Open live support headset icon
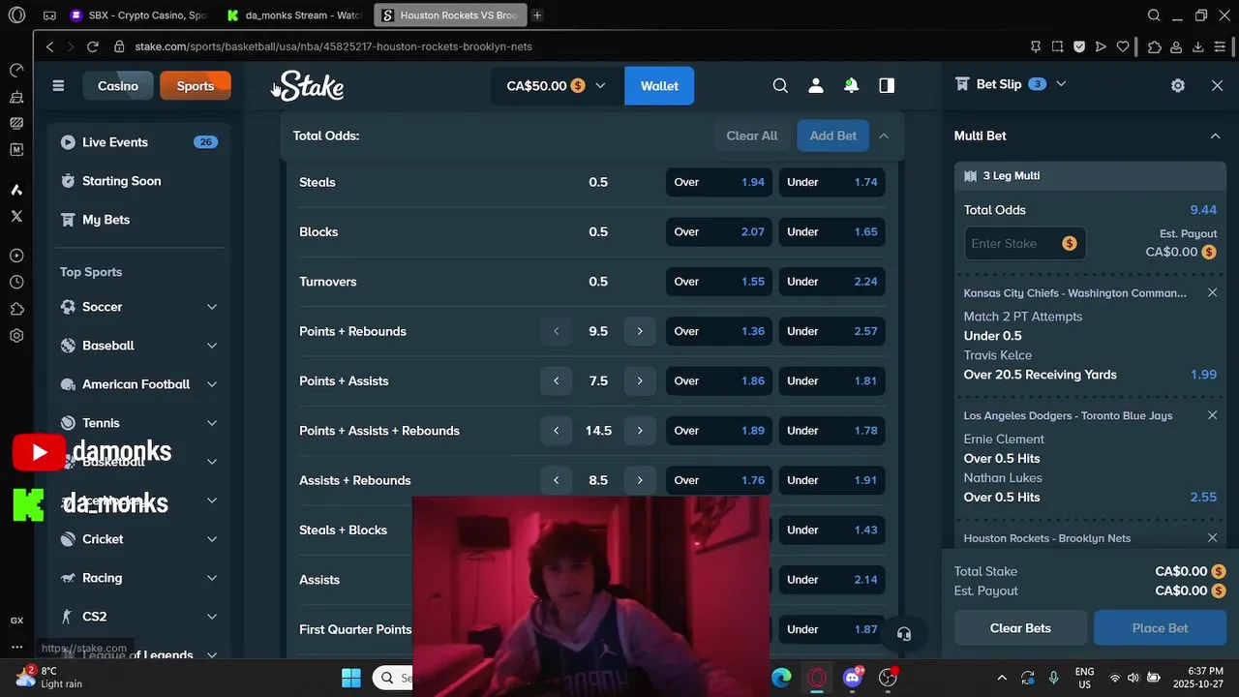 (x=904, y=634)
